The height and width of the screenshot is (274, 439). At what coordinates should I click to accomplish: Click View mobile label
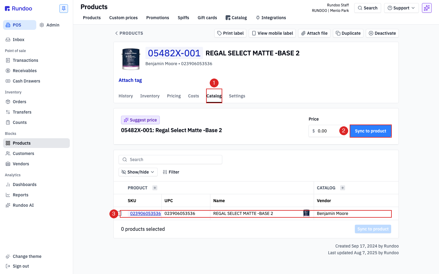click(x=272, y=33)
